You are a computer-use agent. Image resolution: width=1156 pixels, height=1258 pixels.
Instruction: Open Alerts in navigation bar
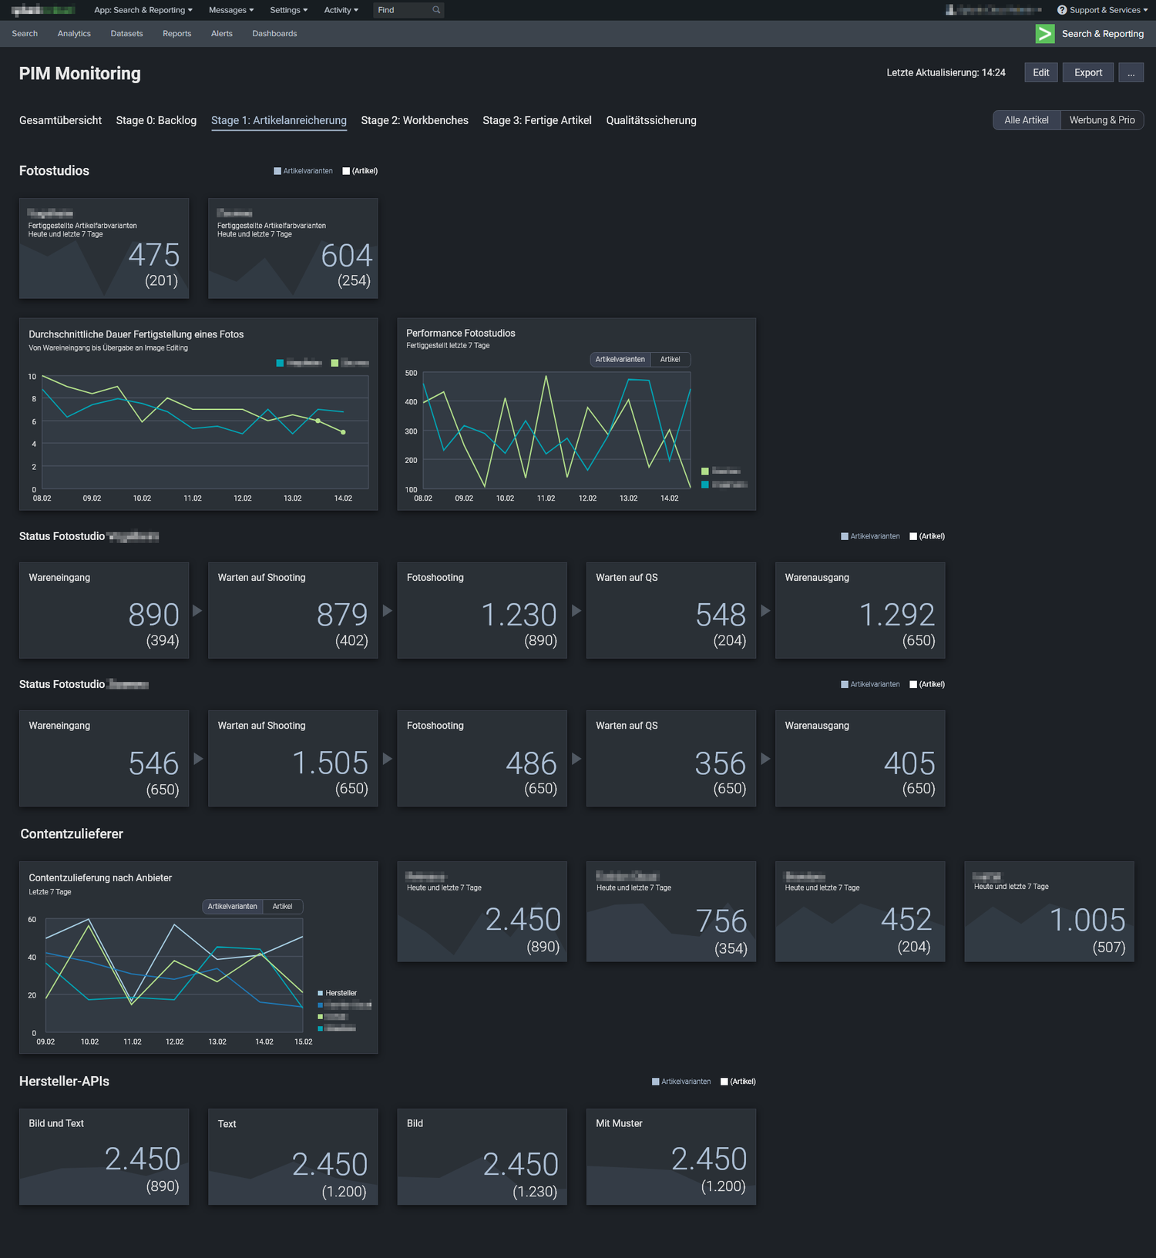click(x=222, y=34)
